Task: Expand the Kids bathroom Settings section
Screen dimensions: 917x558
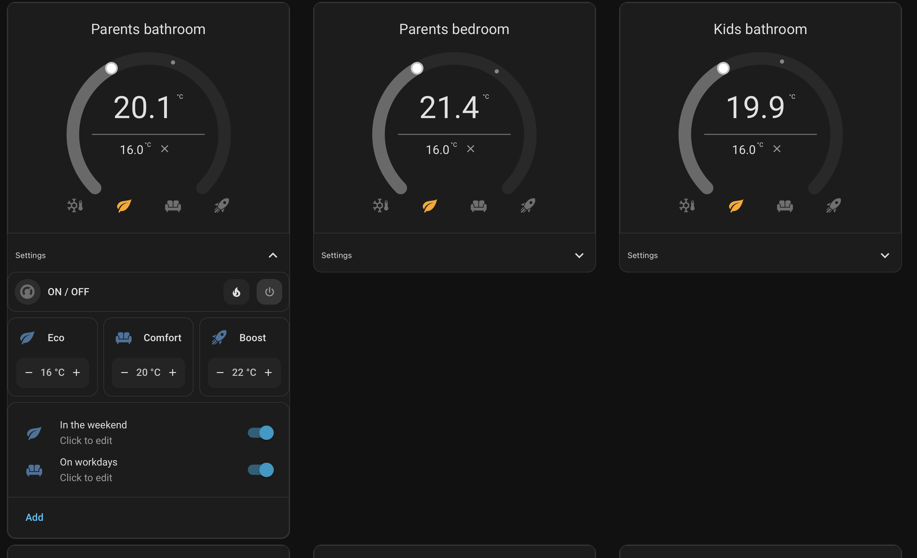Action: [884, 255]
